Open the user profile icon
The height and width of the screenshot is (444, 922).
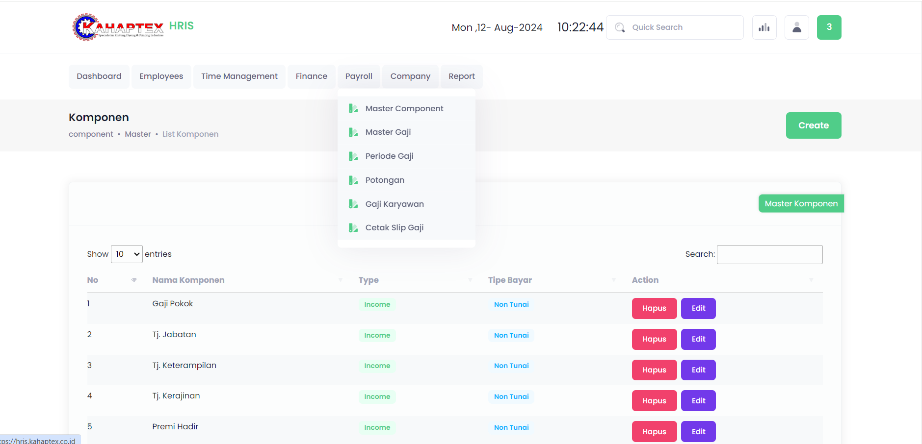click(x=796, y=27)
